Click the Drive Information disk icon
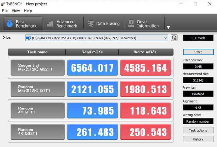This screenshot has width=217, height=147. (x=131, y=23)
